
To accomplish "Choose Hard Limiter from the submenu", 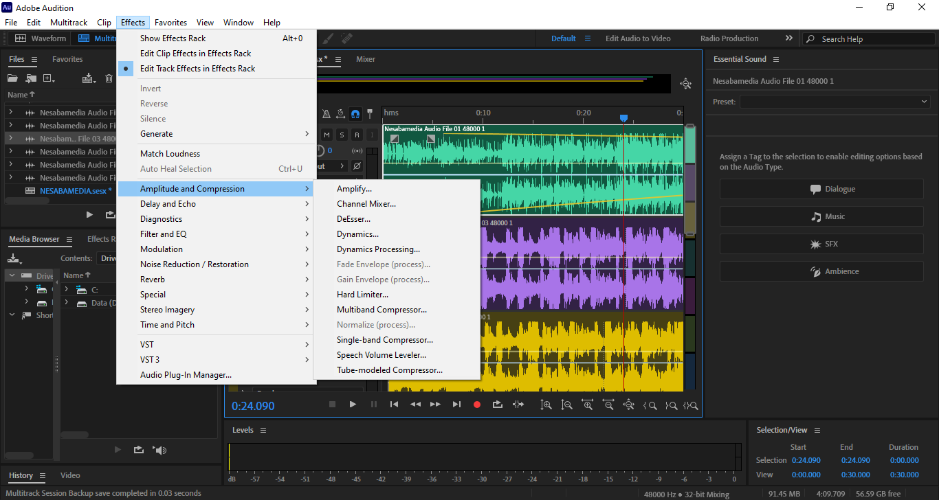I will (x=362, y=295).
